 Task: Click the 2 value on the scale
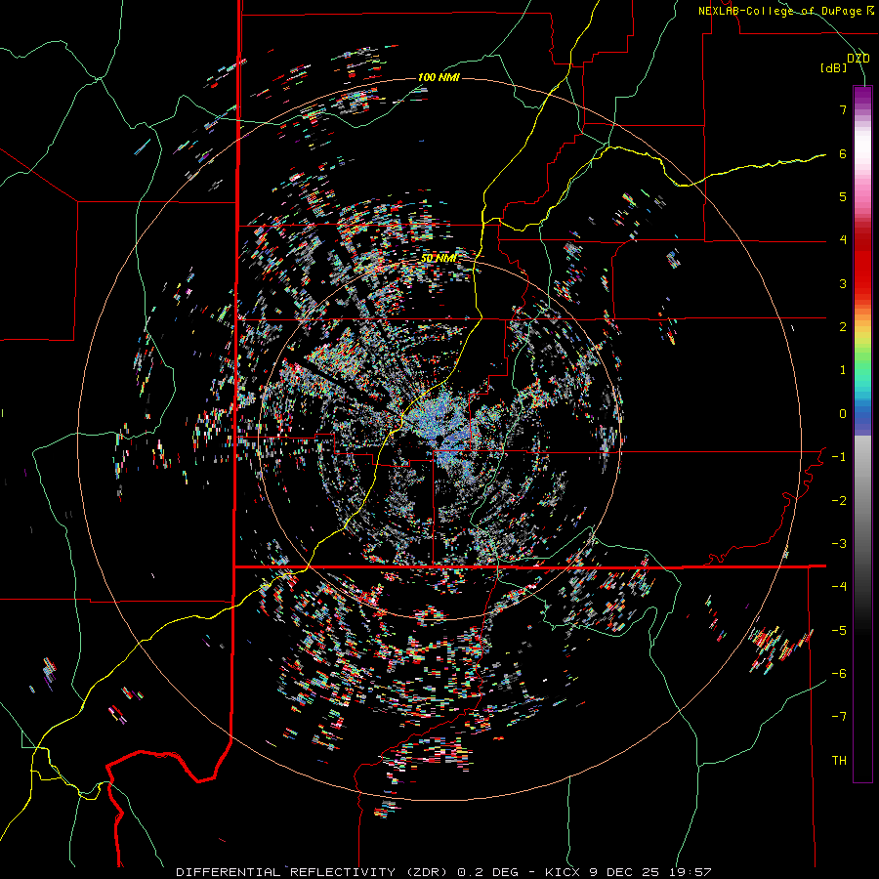tap(843, 327)
